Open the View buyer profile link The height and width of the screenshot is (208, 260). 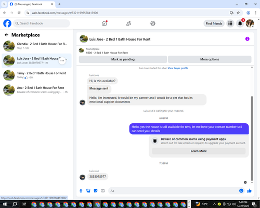tap(178, 68)
